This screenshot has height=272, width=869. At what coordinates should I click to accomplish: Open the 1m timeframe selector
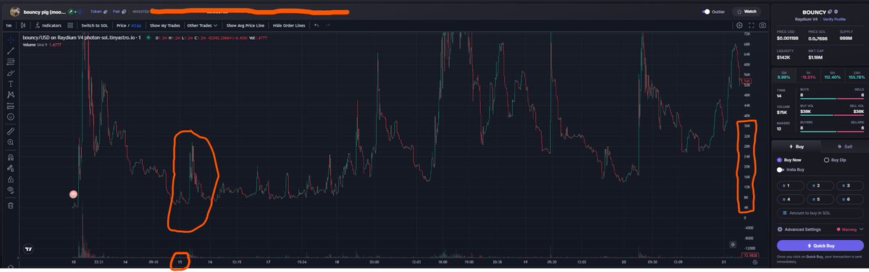[x=9, y=25]
